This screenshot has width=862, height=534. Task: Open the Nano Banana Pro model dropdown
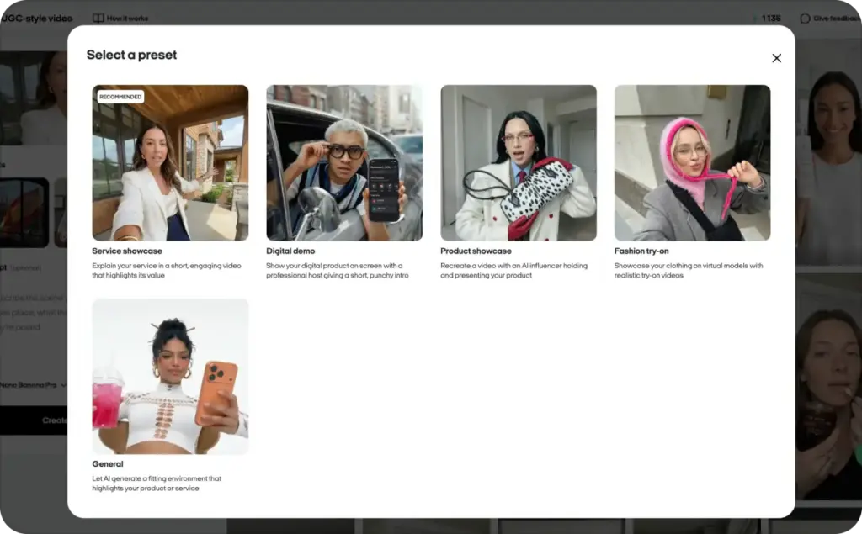coord(33,385)
